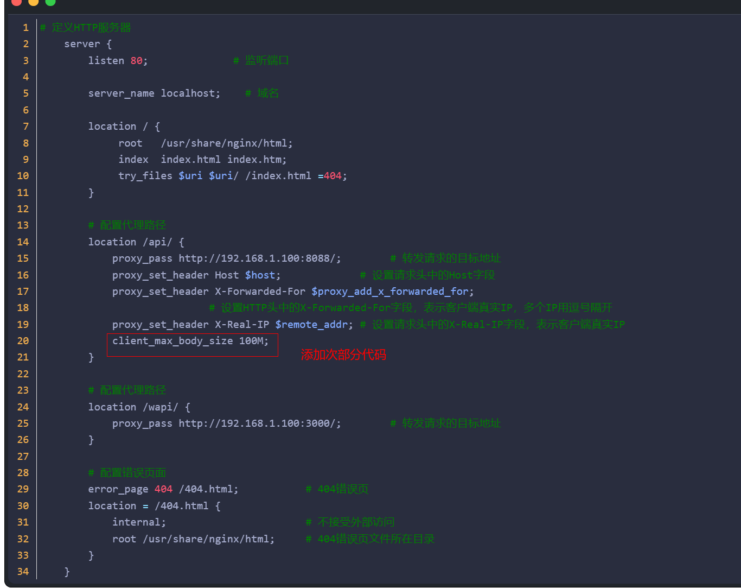Click the '# 监听端口' comment
The width and height of the screenshot is (741, 588).
point(261,60)
